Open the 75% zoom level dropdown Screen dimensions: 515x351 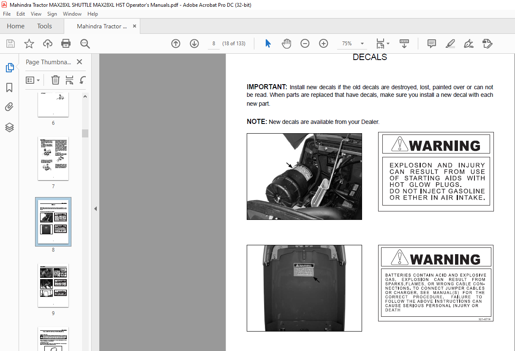pos(362,44)
